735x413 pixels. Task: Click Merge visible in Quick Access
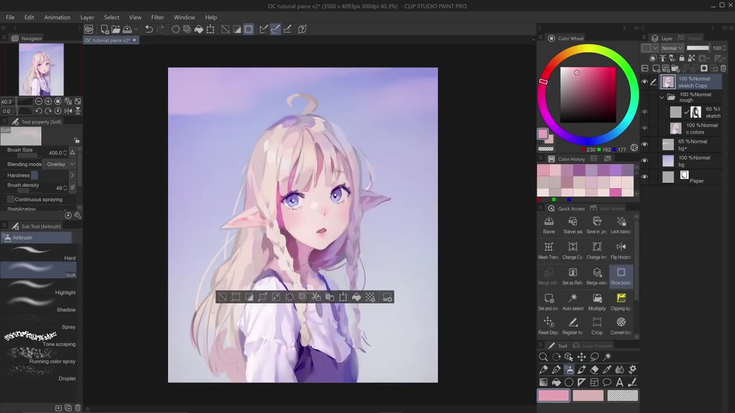(x=597, y=276)
